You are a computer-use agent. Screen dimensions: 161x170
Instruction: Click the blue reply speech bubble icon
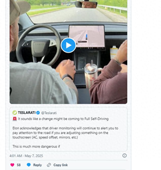click(29, 165)
